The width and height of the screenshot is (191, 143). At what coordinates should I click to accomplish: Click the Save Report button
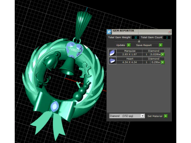tap(144, 45)
